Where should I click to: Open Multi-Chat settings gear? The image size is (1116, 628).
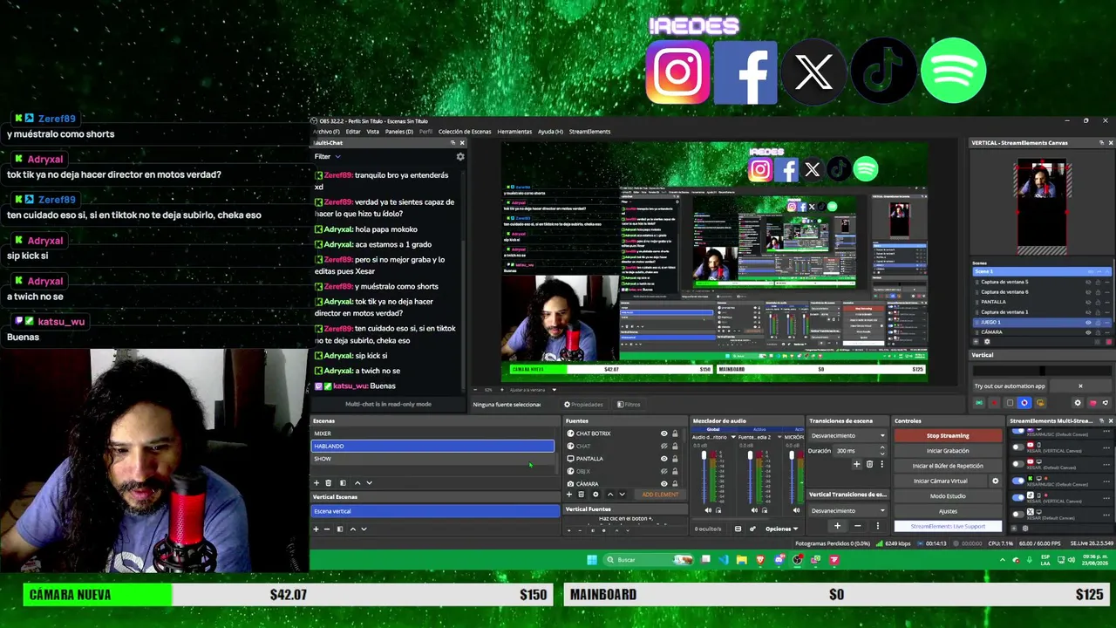pyautogui.click(x=460, y=157)
